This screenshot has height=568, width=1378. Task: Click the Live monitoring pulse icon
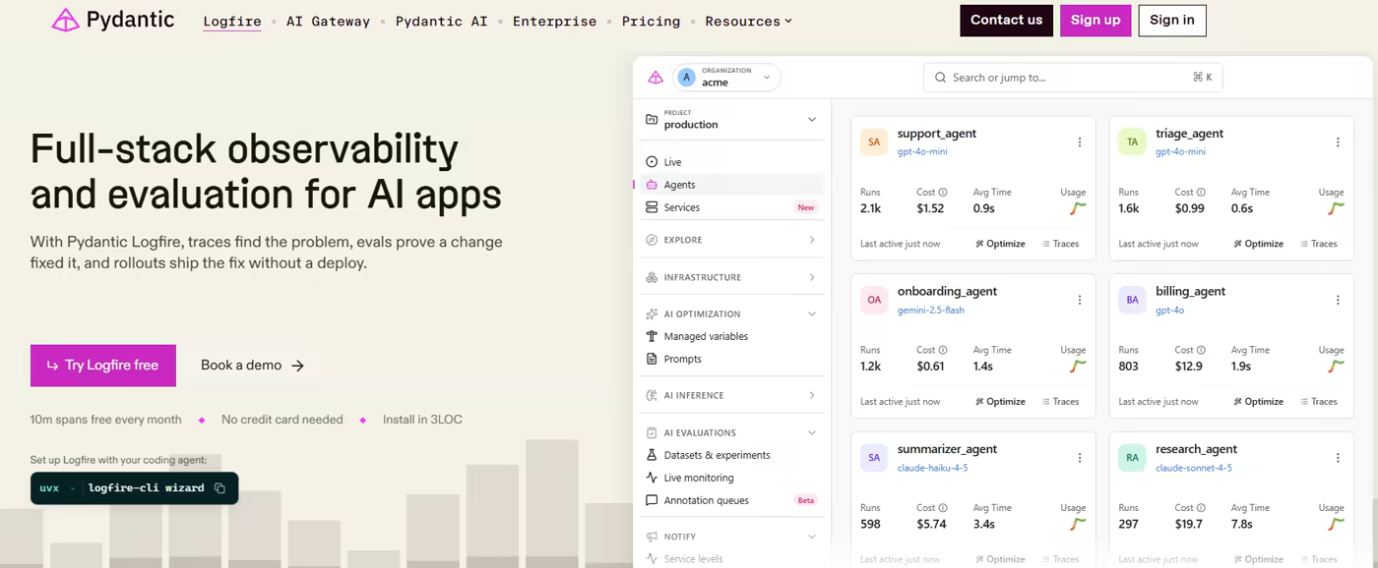(652, 478)
